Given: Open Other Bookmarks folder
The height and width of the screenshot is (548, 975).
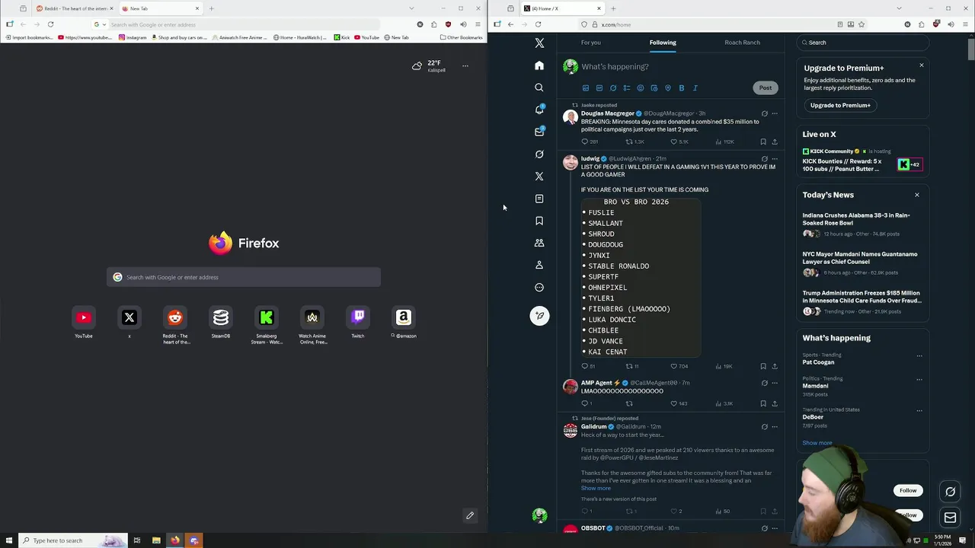Looking at the screenshot, I should click(461, 37).
